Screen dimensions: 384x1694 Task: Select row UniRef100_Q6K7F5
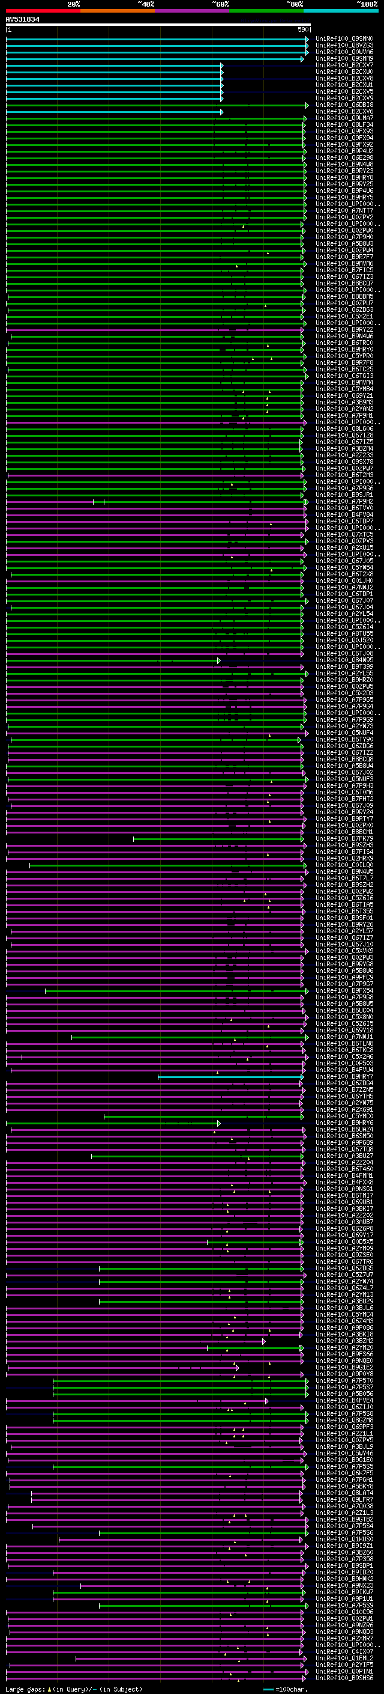[344, 1472]
